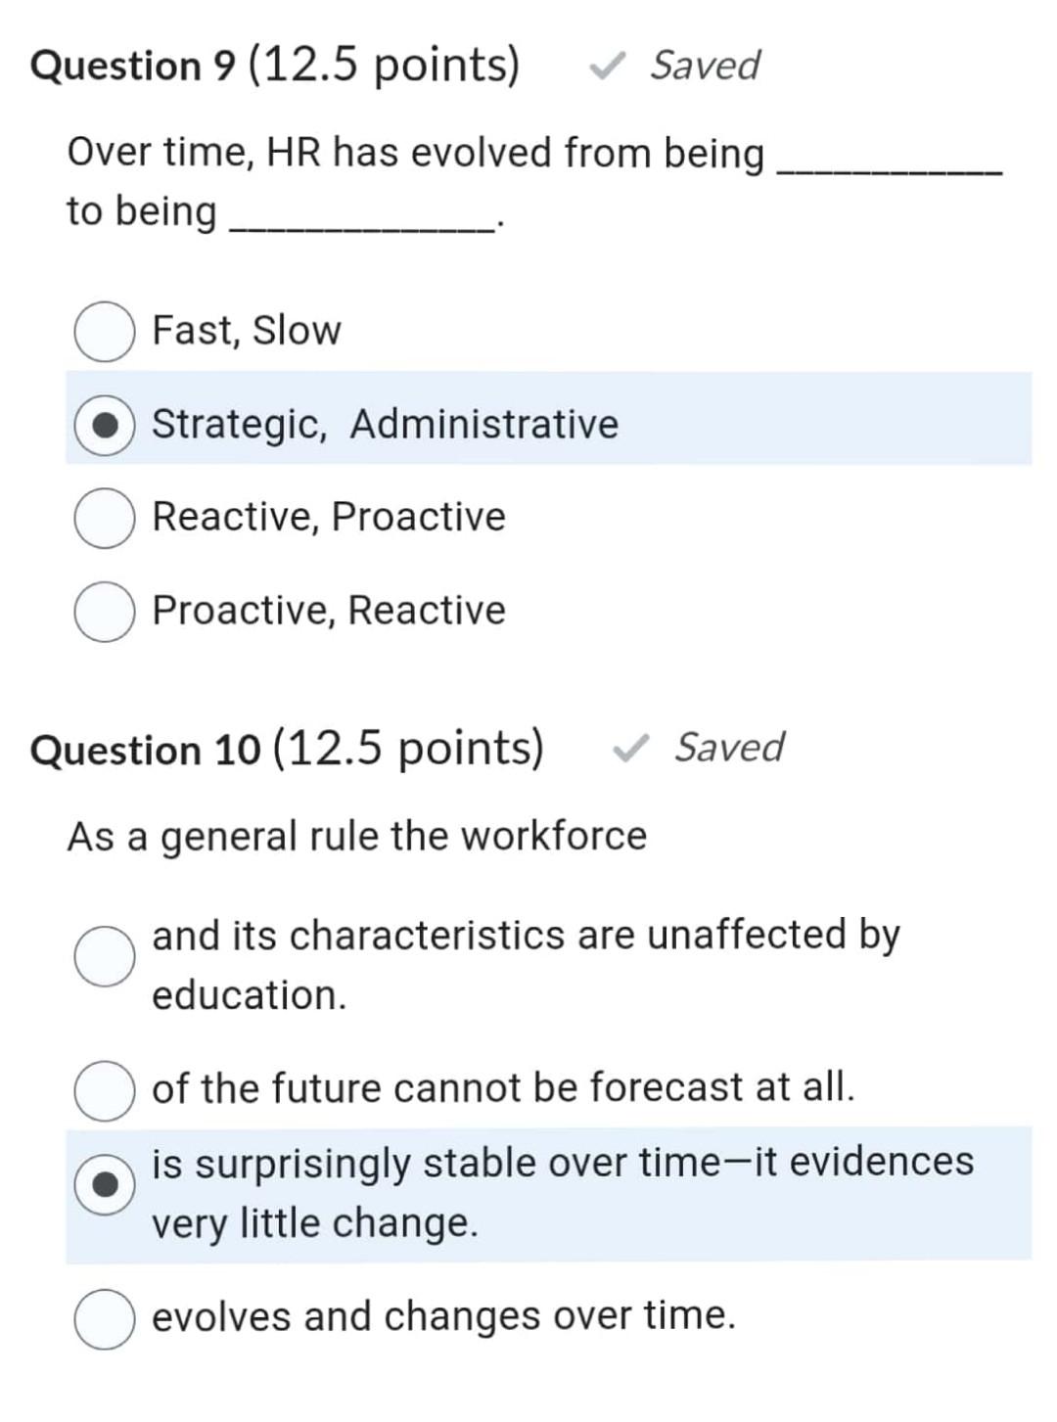Choose the "Reactive, Proactive" option

pos(104,517)
